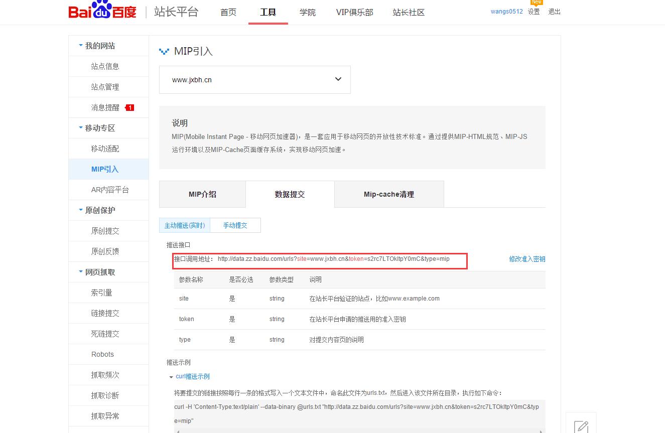Switch to the Mip-cache清理 tab
Screen dimensions: 665x433
click(389, 194)
